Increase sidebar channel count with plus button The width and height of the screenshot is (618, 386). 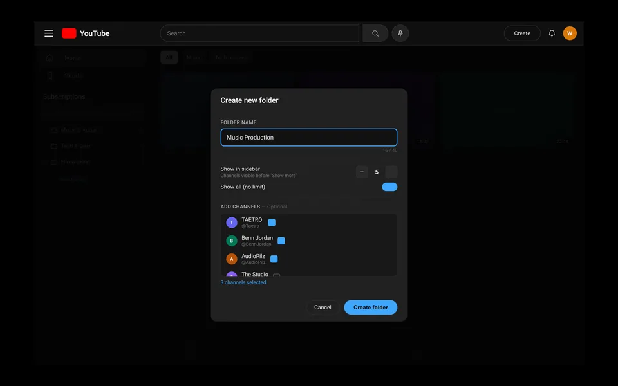point(391,172)
